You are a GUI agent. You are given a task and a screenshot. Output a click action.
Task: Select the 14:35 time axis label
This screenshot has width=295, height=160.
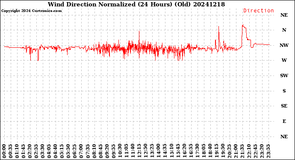(165, 151)
